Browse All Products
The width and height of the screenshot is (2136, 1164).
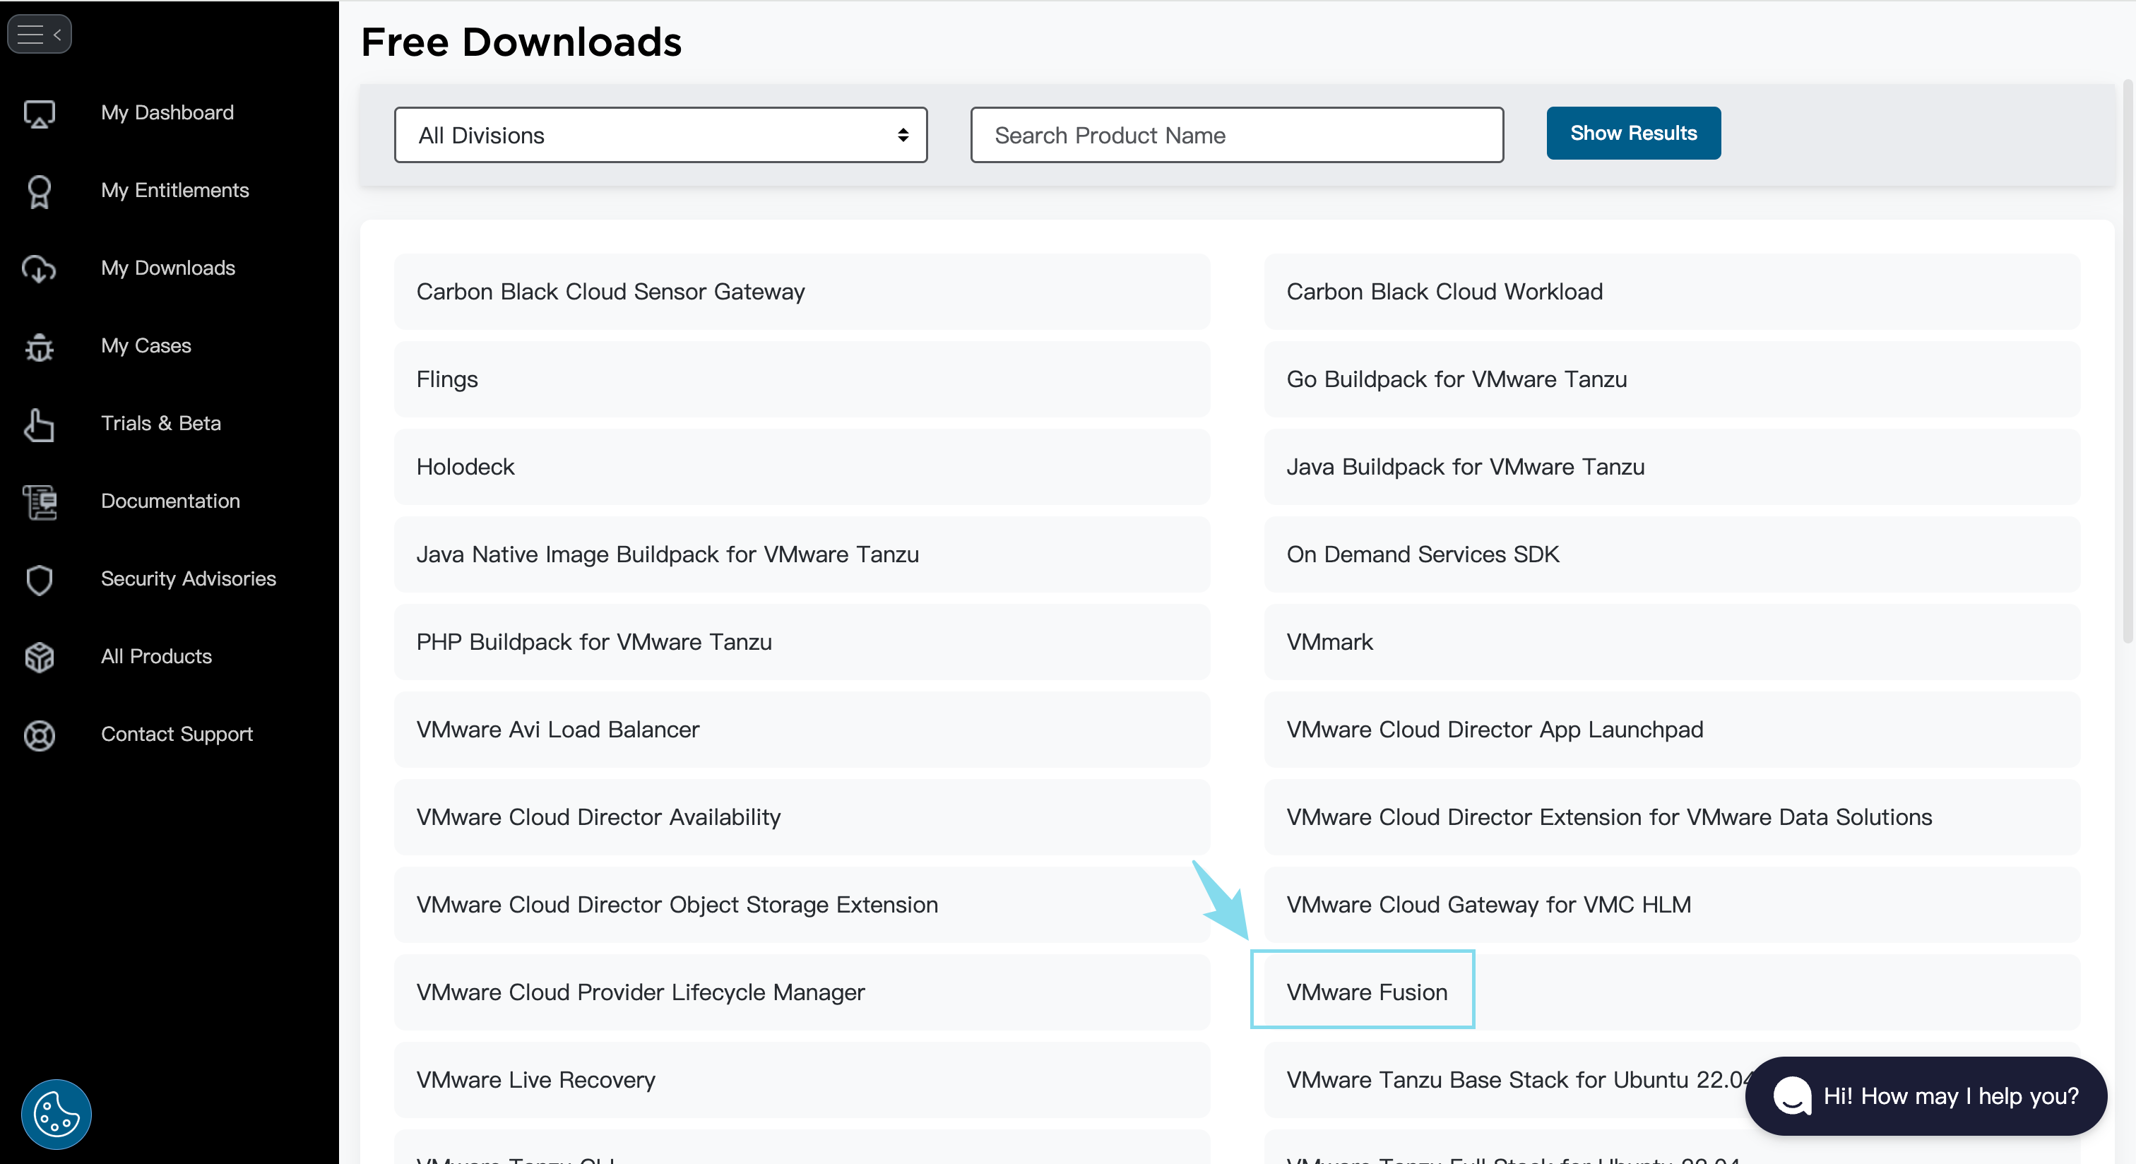(157, 657)
